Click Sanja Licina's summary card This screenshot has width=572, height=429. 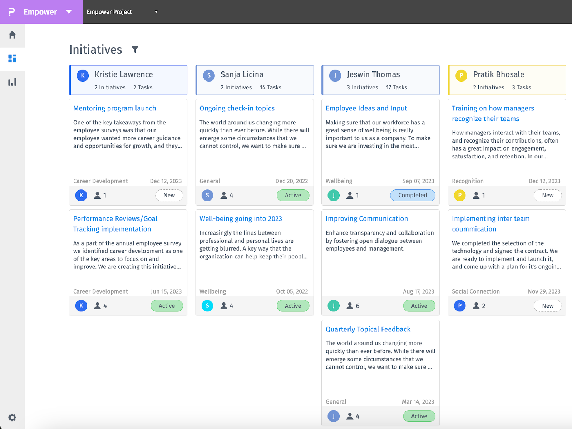point(254,80)
